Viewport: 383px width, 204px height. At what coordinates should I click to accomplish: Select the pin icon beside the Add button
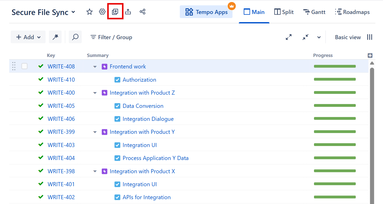pyautogui.click(x=55, y=37)
